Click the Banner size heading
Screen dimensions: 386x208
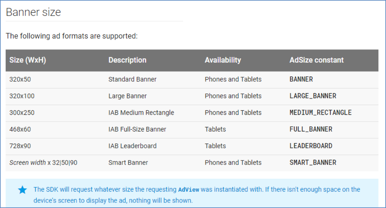pyautogui.click(x=33, y=12)
